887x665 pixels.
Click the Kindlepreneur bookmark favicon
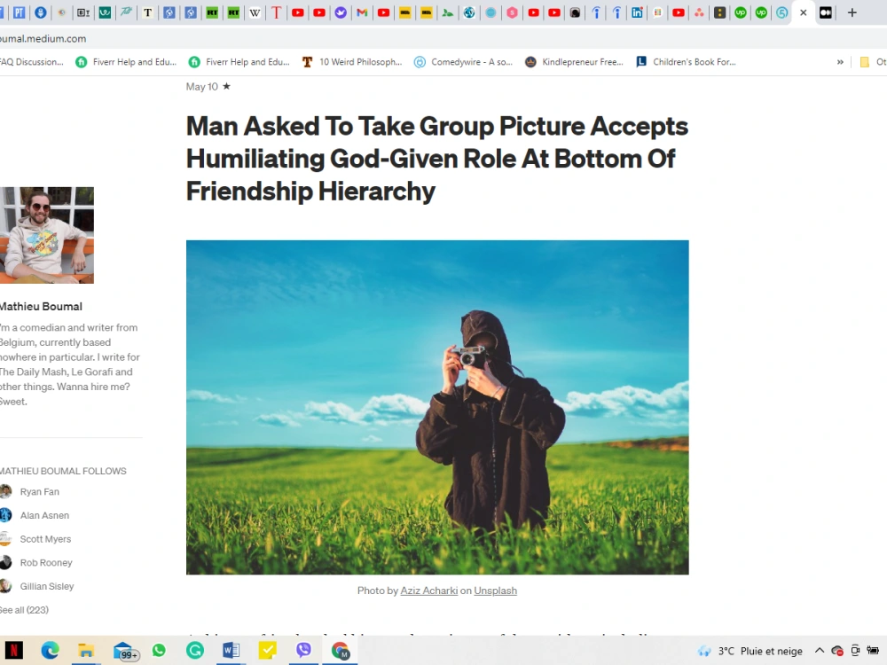[530, 62]
